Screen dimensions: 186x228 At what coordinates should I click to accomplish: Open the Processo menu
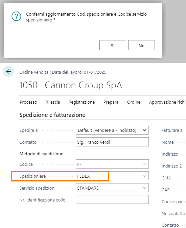(28, 102)
